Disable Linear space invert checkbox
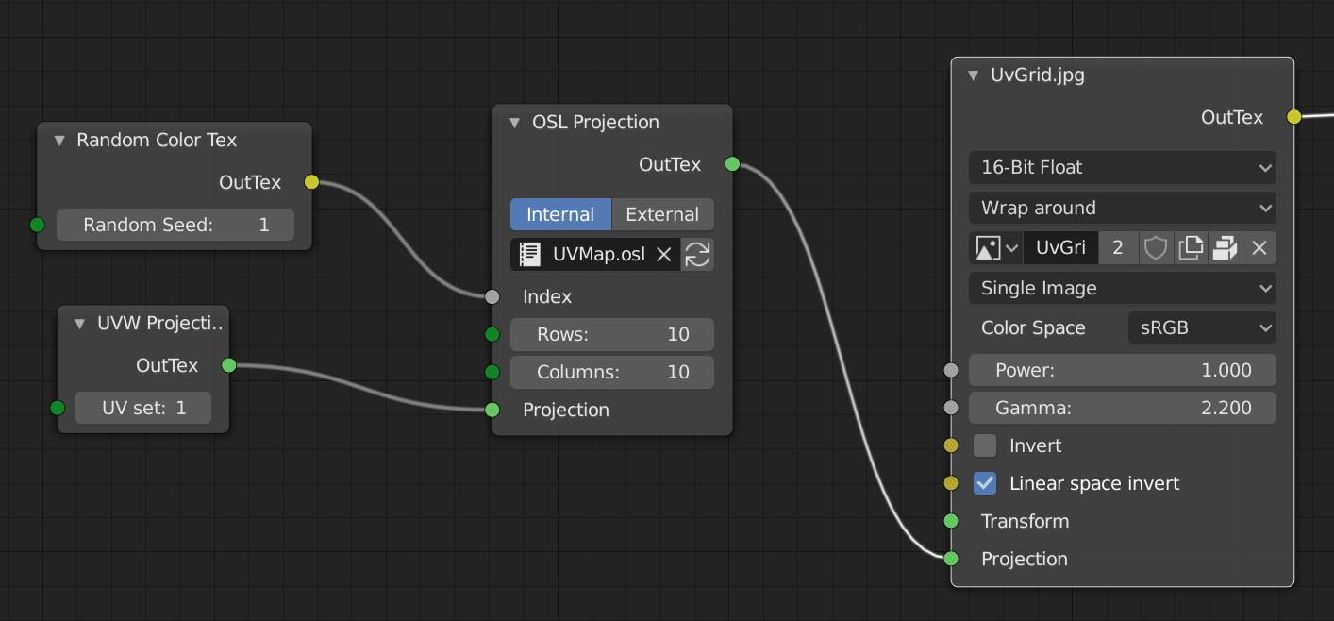 (985, 483)
